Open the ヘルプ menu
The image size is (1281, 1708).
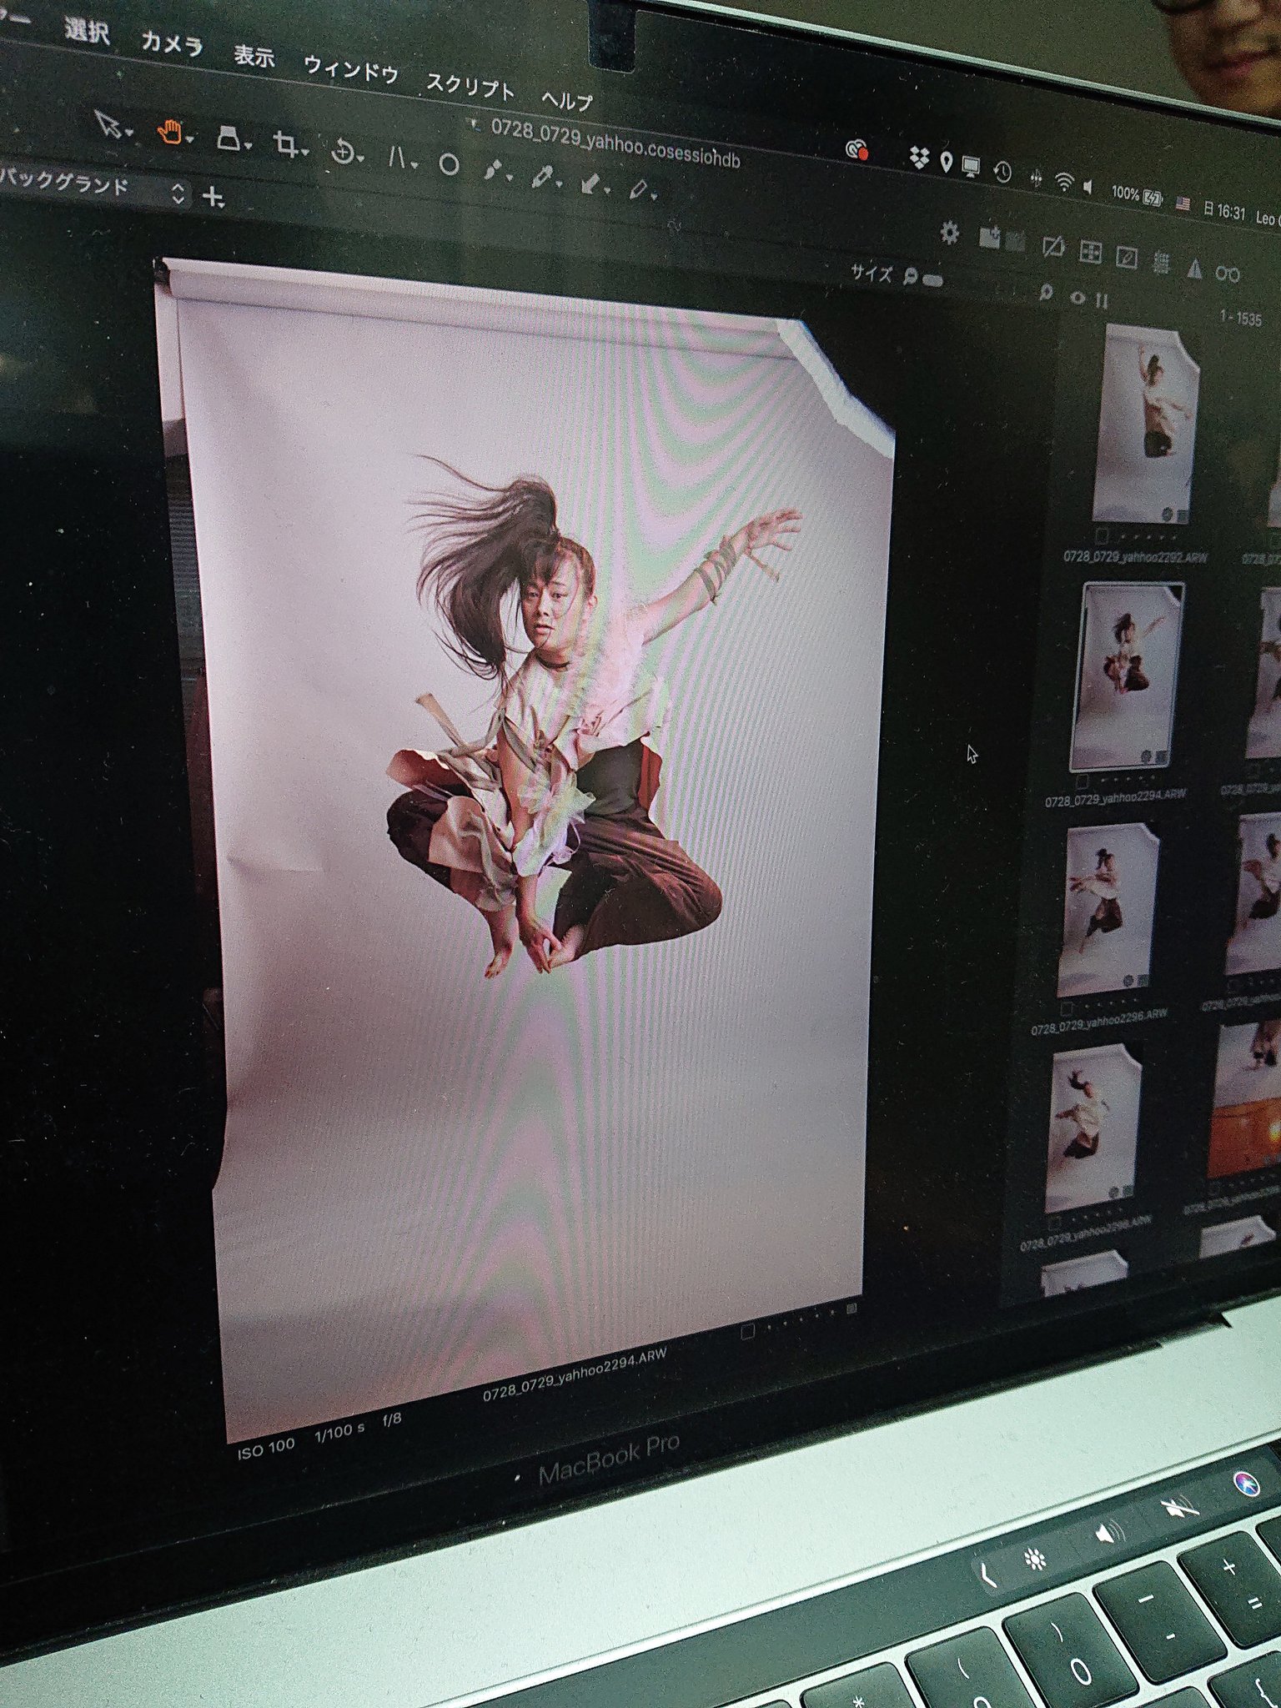point(566,100)
